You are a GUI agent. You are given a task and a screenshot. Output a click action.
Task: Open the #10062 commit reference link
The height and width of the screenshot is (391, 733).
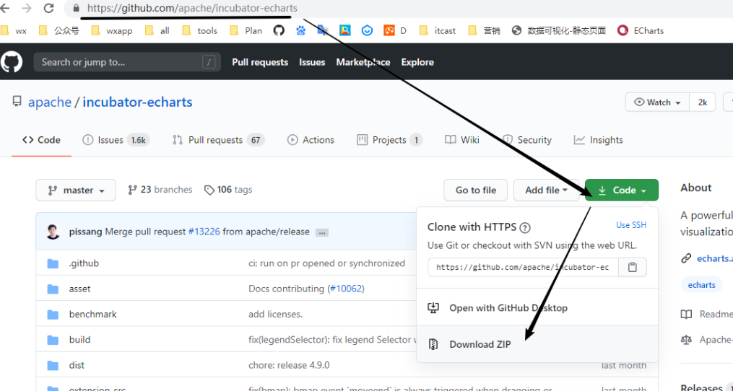[347, 289]
